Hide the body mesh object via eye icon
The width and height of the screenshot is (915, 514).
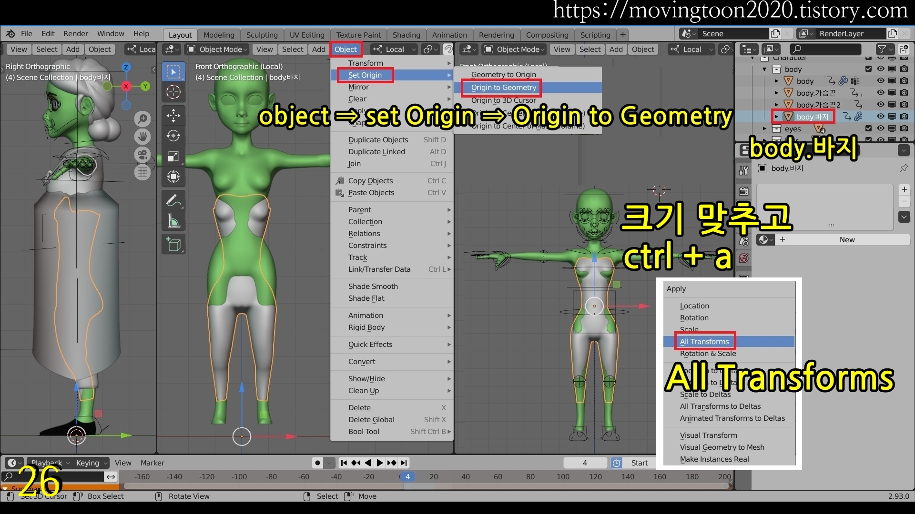880,81
